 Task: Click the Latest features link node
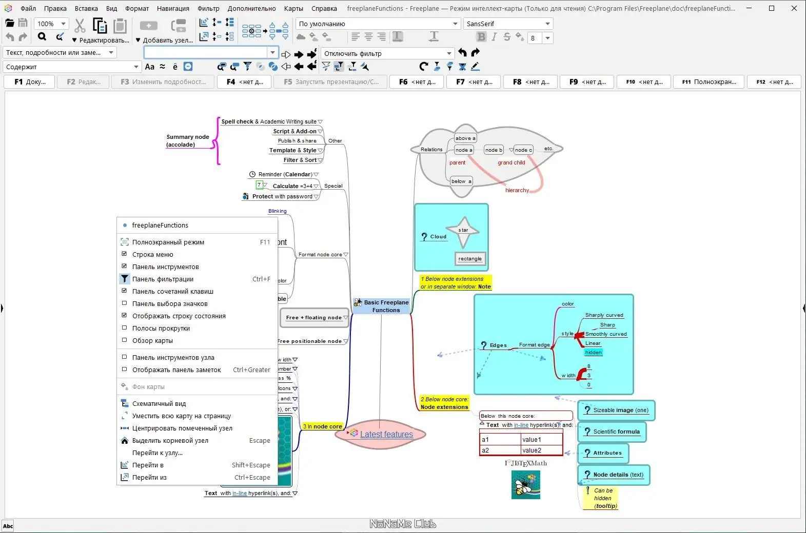386,434
